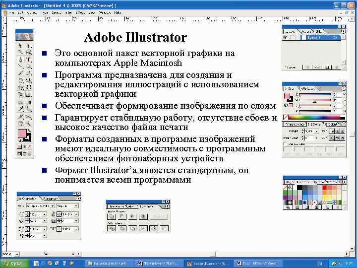Click the Cyan (C) value field in Color panel
The height and width of the screenshot is (268, 357).
(337, 94)
